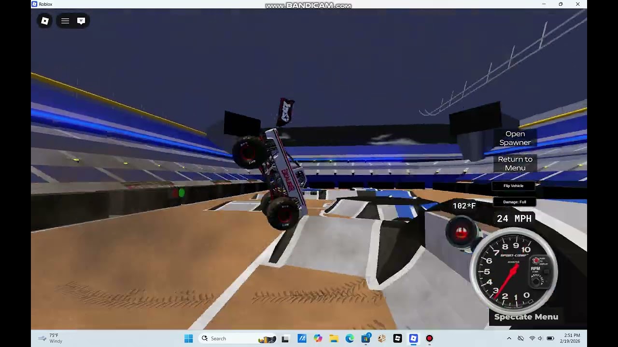Open the Bandicam recorder taskbar icon
Viewport: 618px width, 347px height.
(429, 338)
